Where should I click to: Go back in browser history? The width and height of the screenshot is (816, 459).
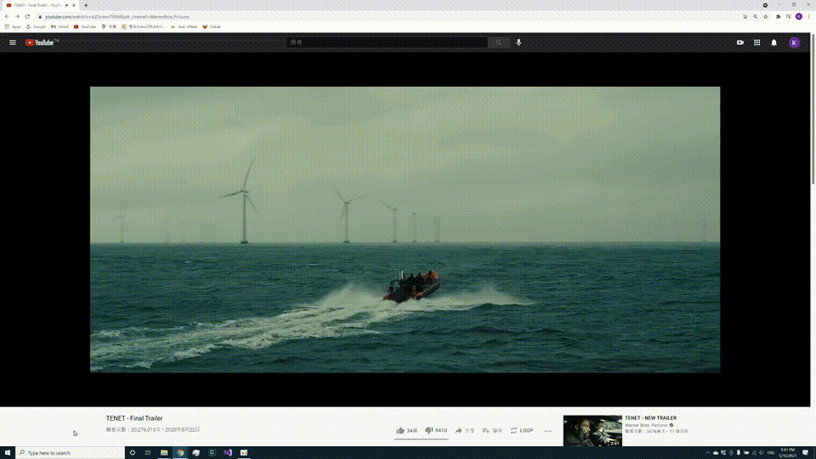[7, 17]
